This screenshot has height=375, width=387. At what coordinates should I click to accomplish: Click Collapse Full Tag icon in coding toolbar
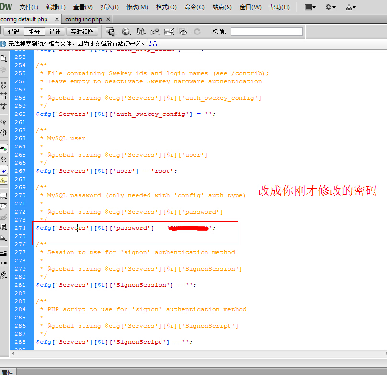(3, 85)
